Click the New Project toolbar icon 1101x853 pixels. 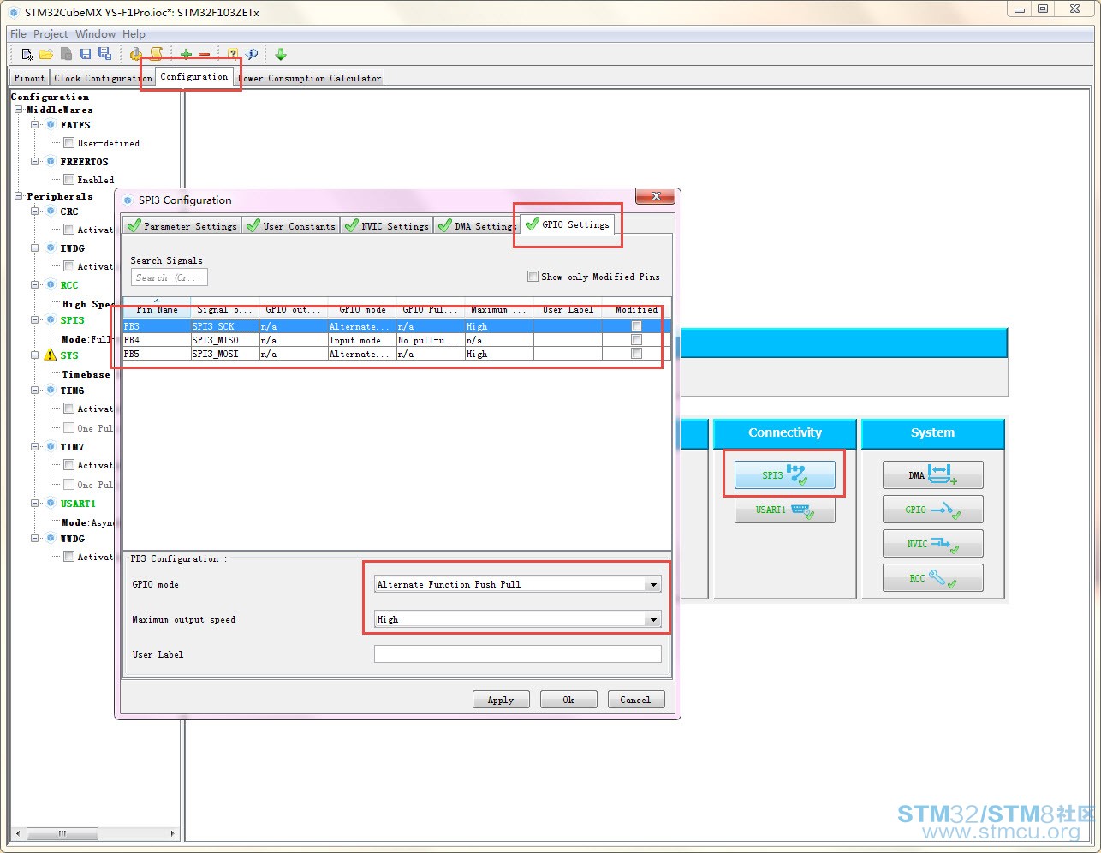pyautogui.click(x=27, y=54)
